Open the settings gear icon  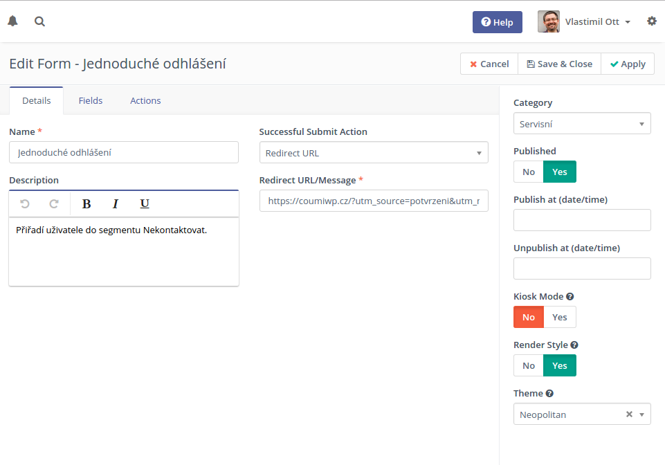(652, 21)
